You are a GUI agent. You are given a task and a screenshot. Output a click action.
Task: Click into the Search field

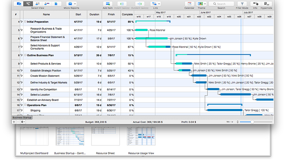221,4
